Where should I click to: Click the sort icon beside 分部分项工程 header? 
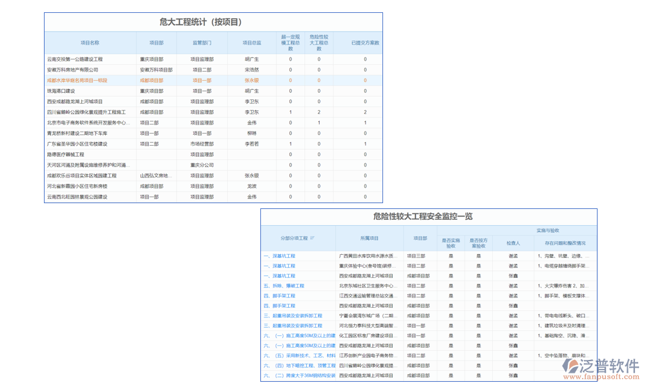(x=313, y=237)
